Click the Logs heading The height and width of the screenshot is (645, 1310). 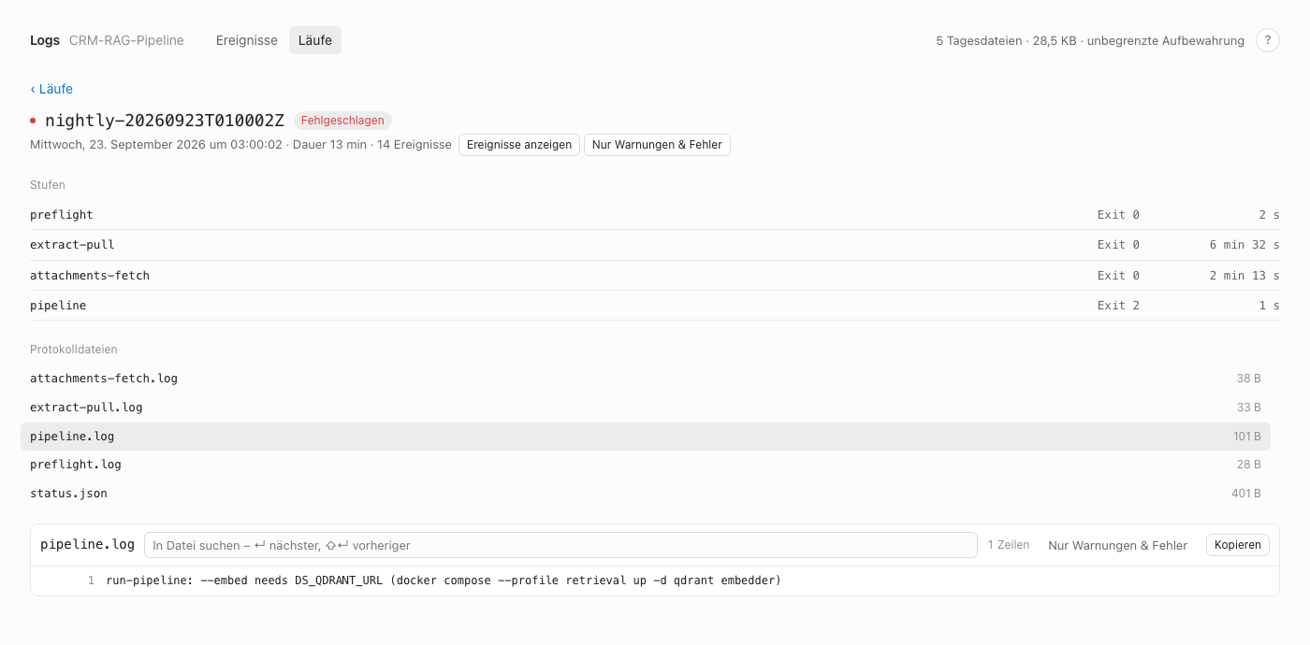point(45,40)
